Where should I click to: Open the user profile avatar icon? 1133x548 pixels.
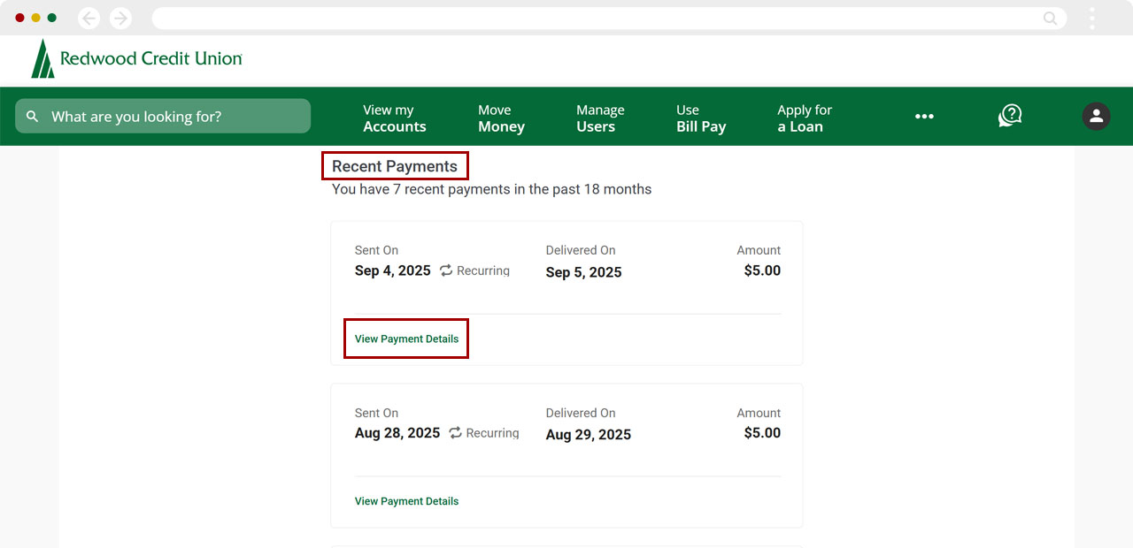point(1096,116)
